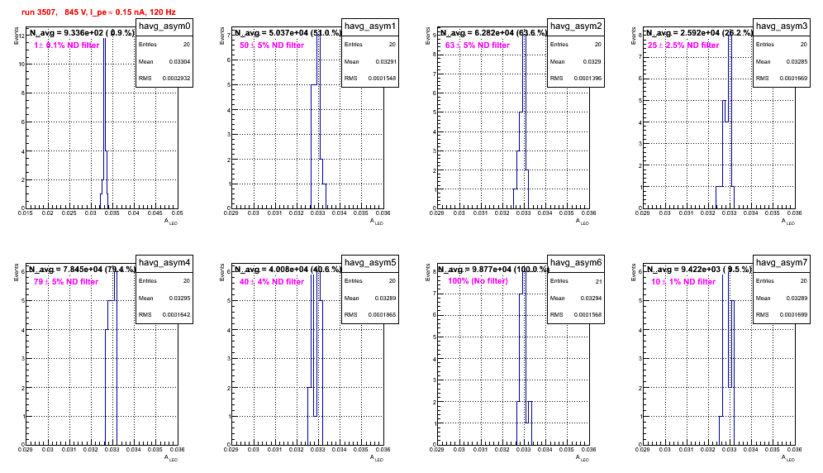Click the '25± 2.5% ND filter' label

(683, 45)
